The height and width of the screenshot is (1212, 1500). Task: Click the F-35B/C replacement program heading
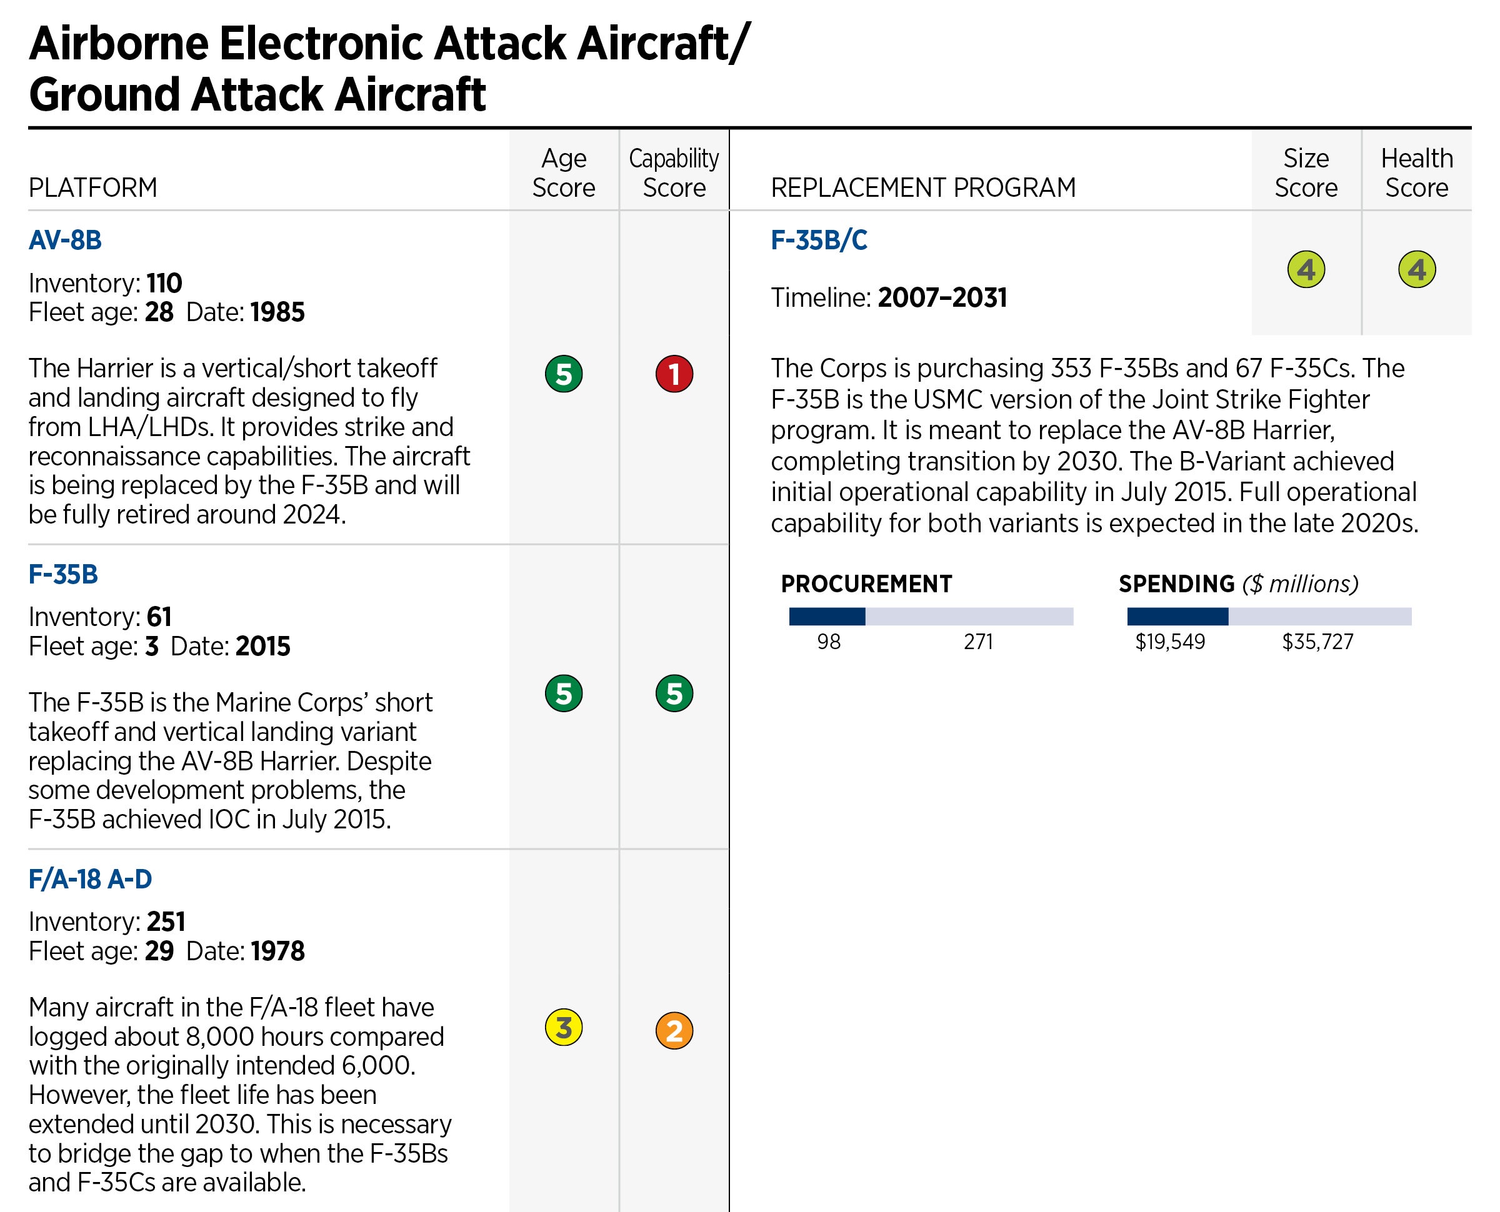(x=818, y=240)
